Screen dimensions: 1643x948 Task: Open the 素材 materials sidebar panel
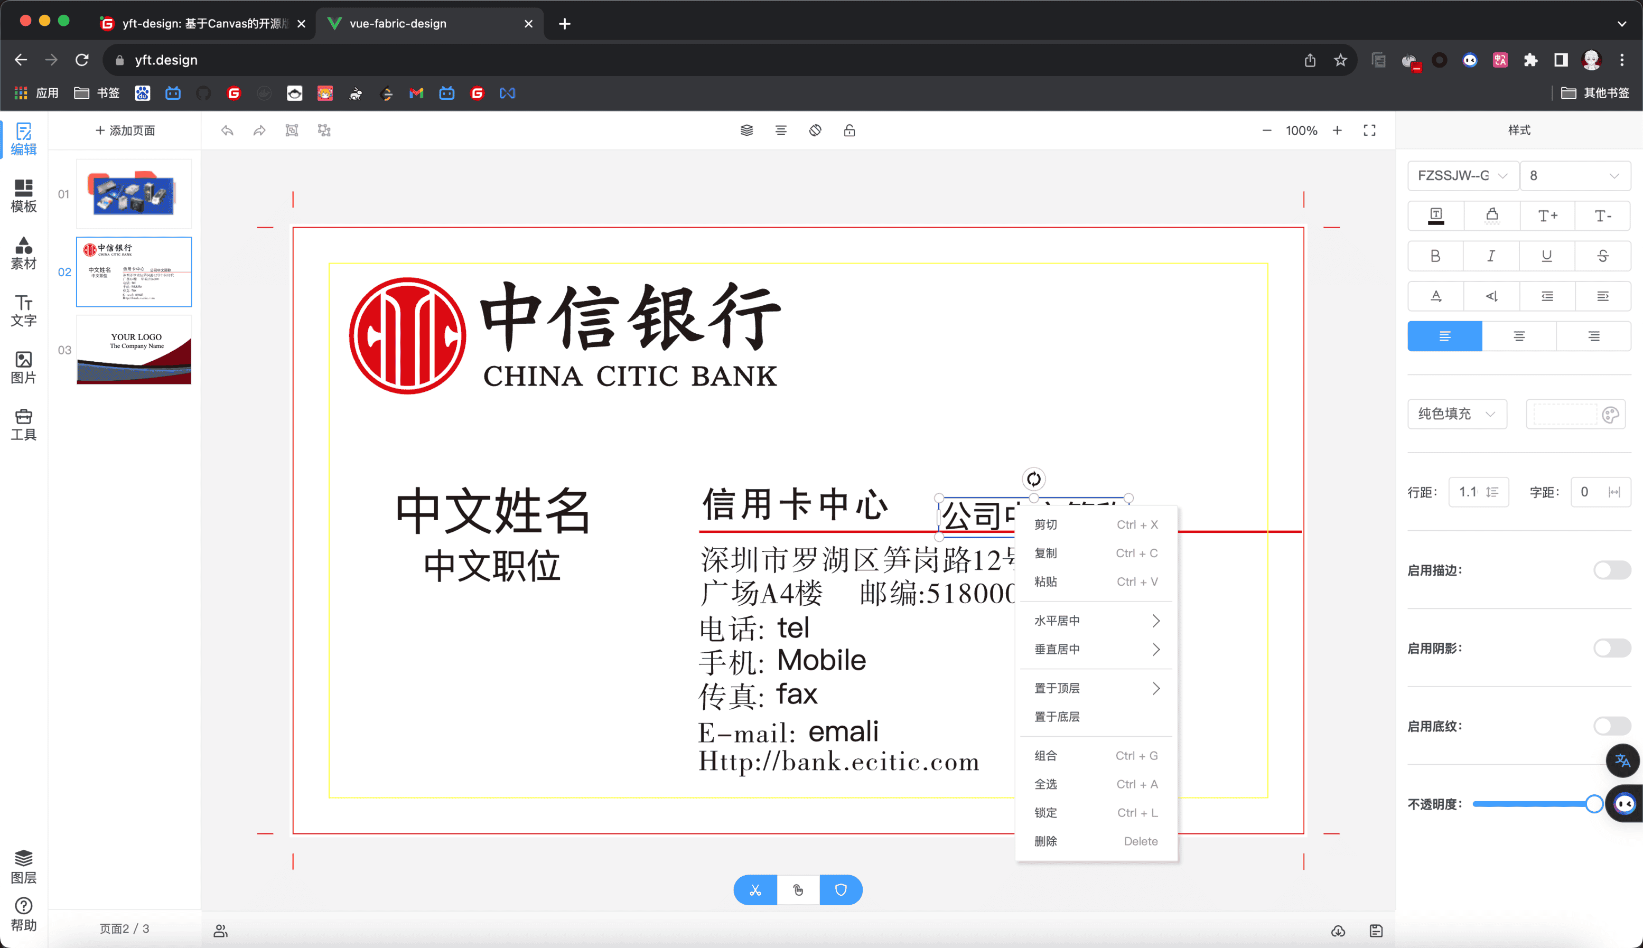[23, 252]
